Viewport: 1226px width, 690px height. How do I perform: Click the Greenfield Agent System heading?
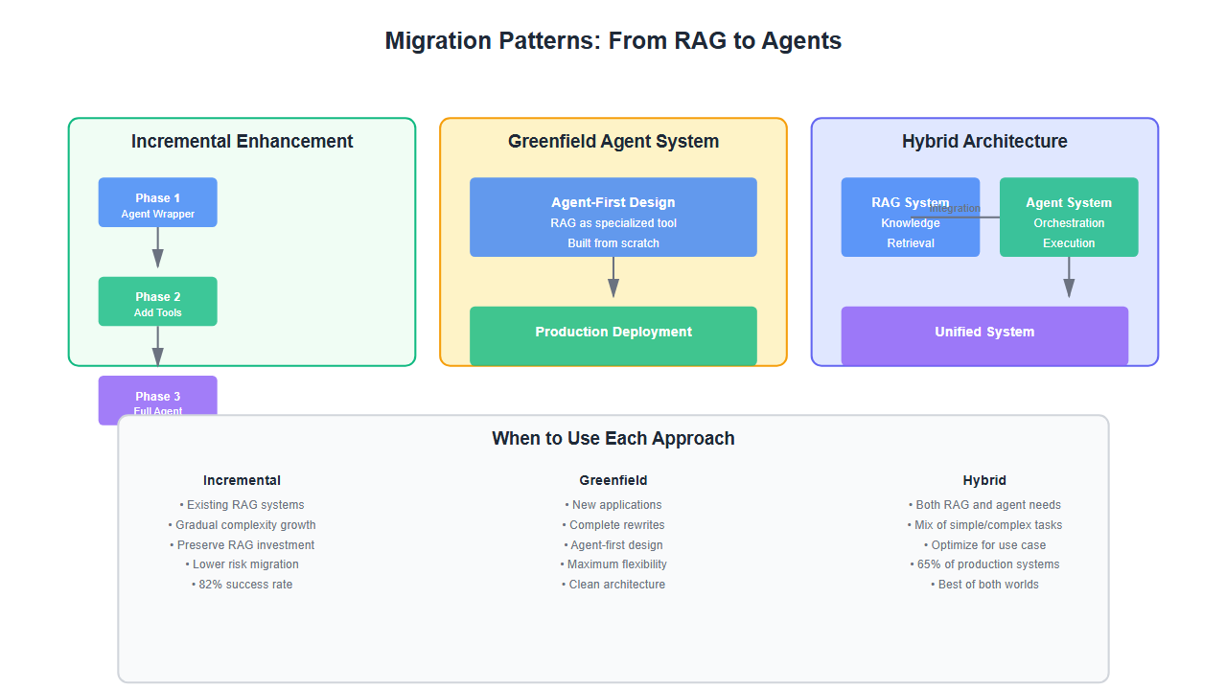coord(613,142)
